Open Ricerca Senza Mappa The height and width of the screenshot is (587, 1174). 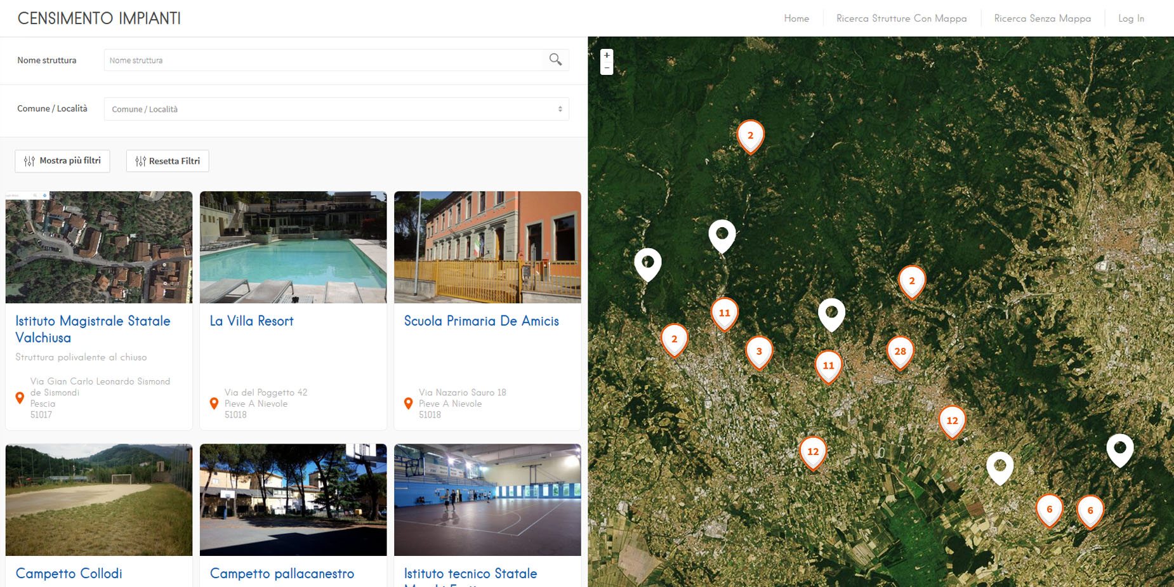point(1042,18)
